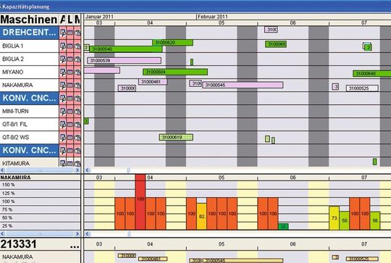391x263 pixels.
Task: Select the BIGLIA 2 machine row
Action: click(x=30, y=59)
